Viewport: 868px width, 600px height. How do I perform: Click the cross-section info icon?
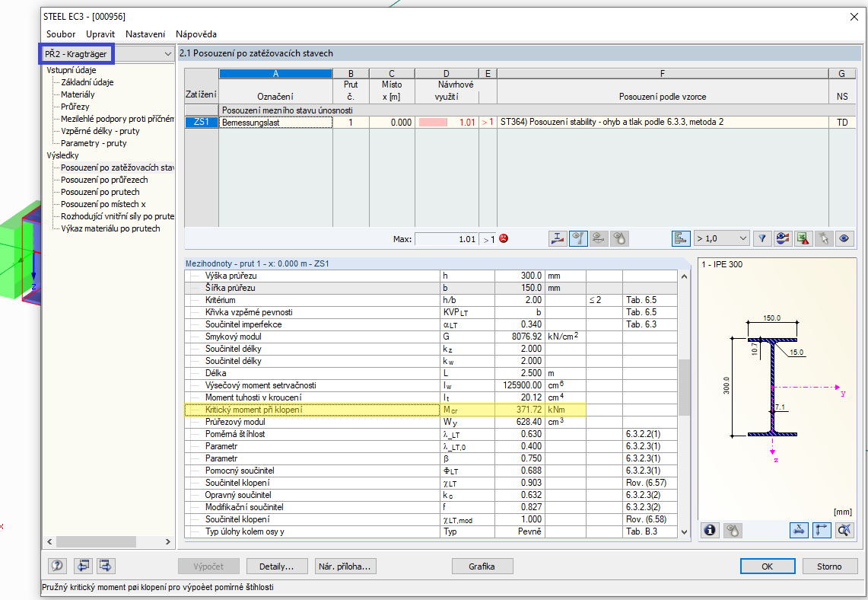711,530
